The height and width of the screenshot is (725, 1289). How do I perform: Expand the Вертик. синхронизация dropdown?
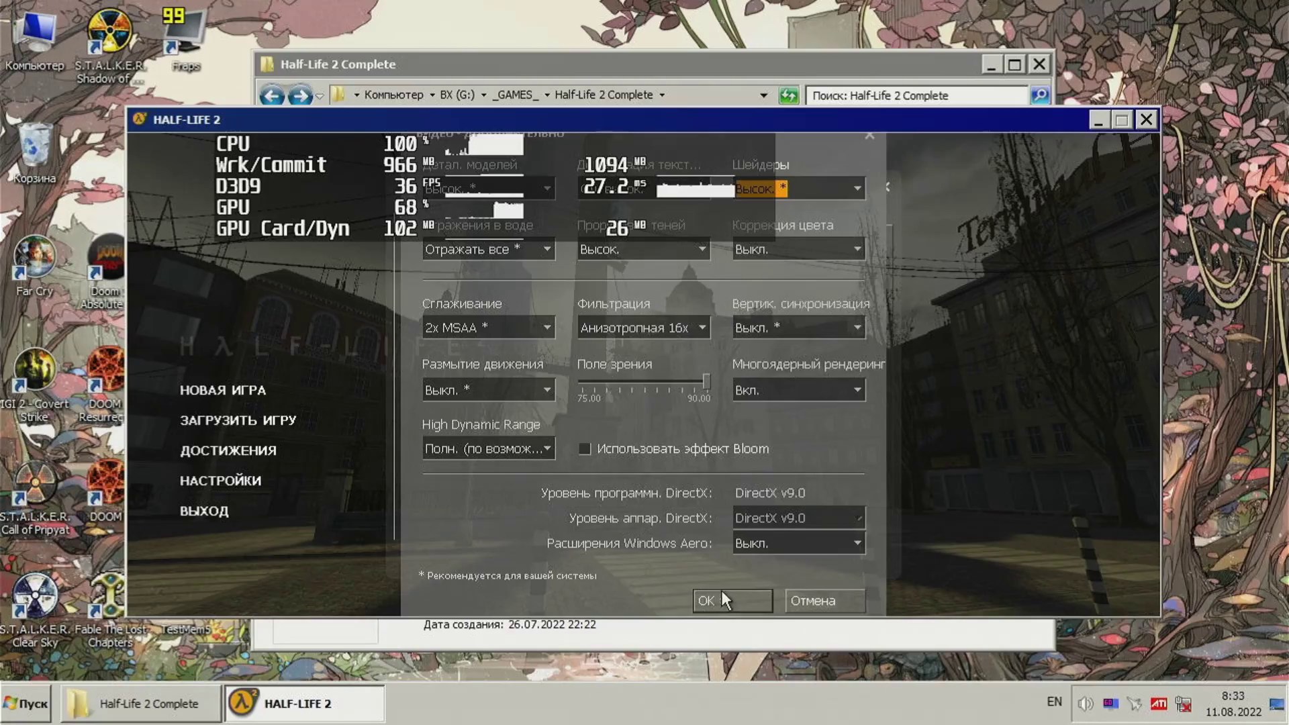[798, 328]
